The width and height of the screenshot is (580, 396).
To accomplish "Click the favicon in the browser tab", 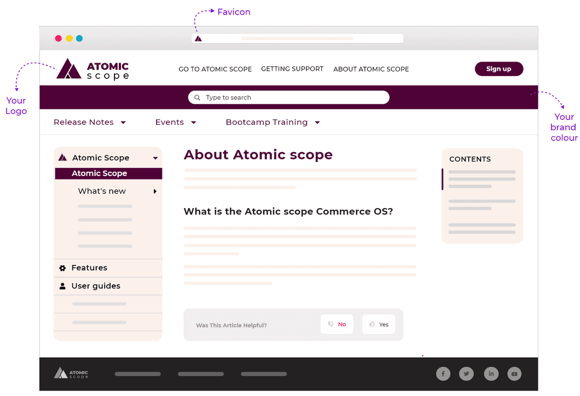I will (198, 39).
